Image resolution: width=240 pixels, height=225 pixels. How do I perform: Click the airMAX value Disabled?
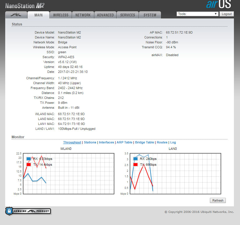[x=172, y=55]
